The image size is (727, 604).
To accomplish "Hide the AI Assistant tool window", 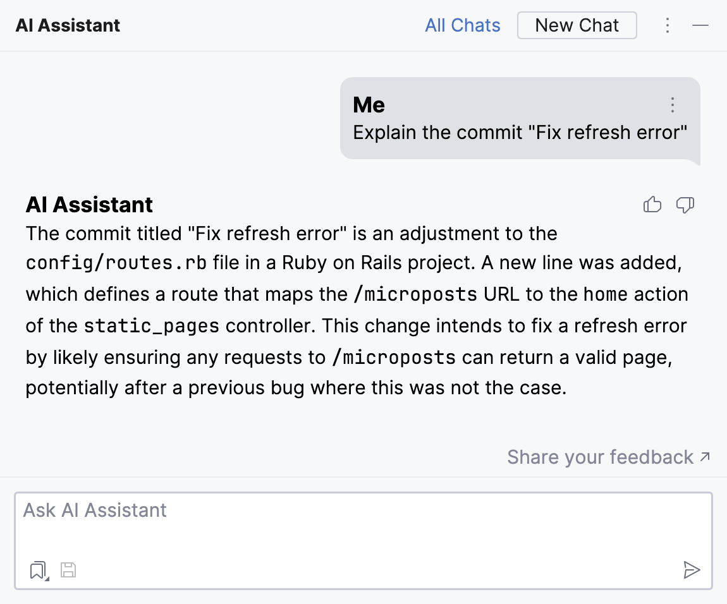I will tap(700, 25).
